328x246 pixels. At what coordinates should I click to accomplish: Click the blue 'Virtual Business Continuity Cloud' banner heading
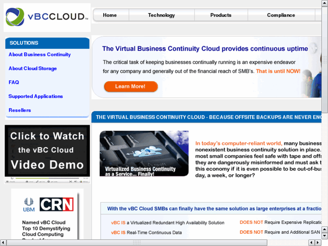tap(207, 117)
